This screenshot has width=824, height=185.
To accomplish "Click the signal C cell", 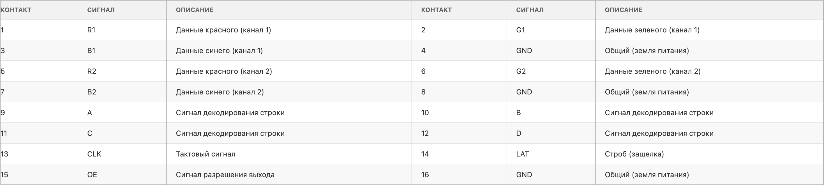I will point(89,133).
